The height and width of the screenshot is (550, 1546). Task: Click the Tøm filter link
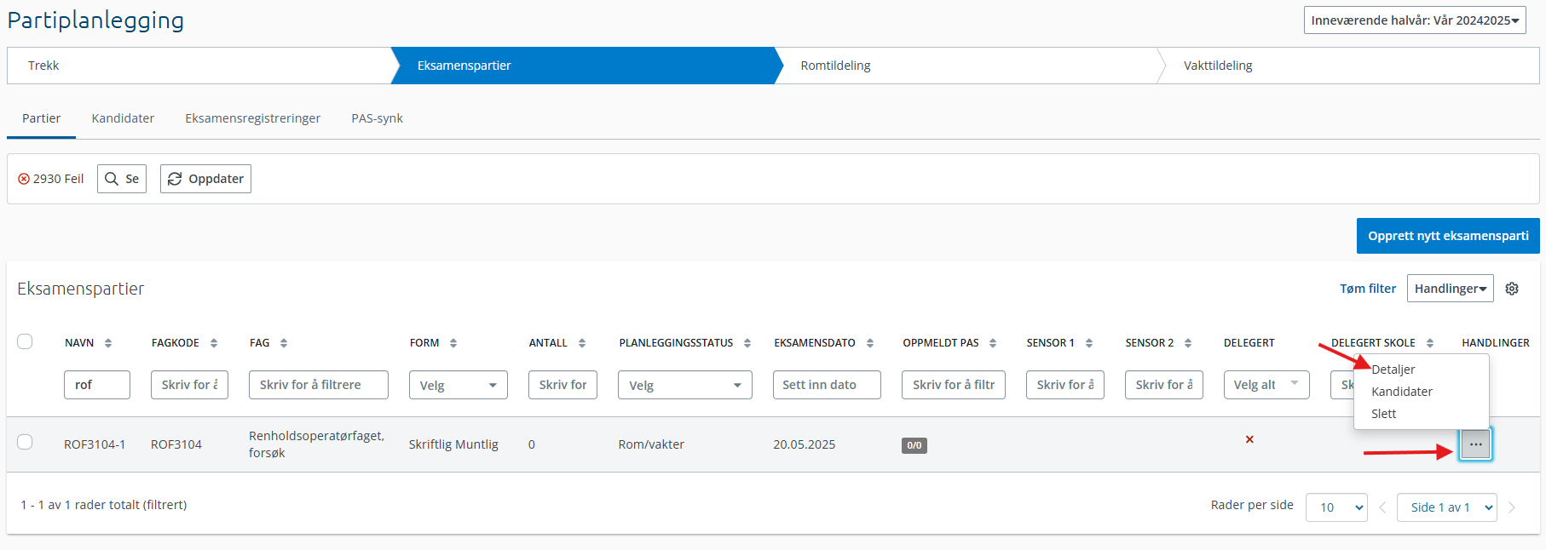point(1367,289)
